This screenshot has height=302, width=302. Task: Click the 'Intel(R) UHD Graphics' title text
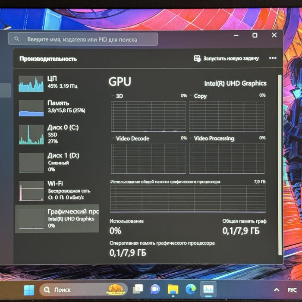pos(235,83)
